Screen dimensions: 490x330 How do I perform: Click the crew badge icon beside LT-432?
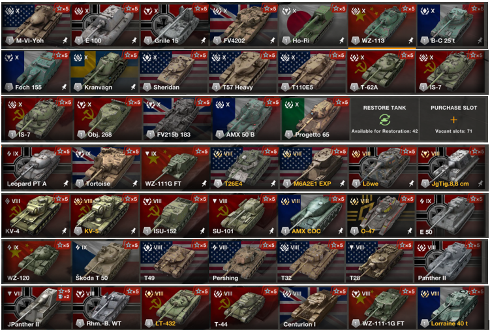point(149,323)
